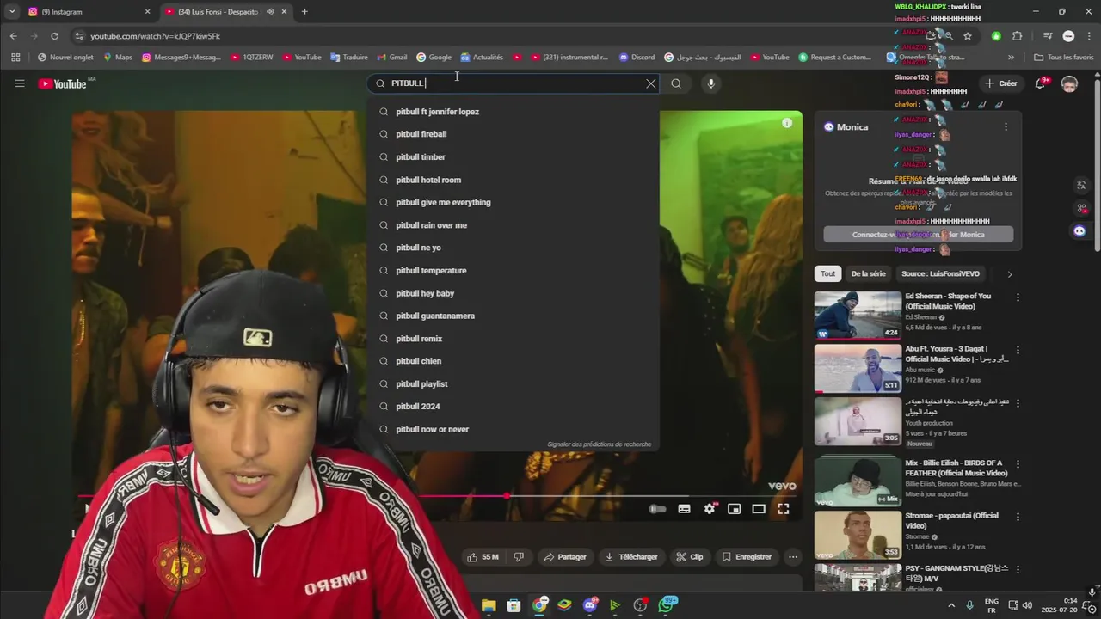Open the YouTube guide hamburger menu
The height and width of the screenshot is (619, 1101).
point(19,83)
